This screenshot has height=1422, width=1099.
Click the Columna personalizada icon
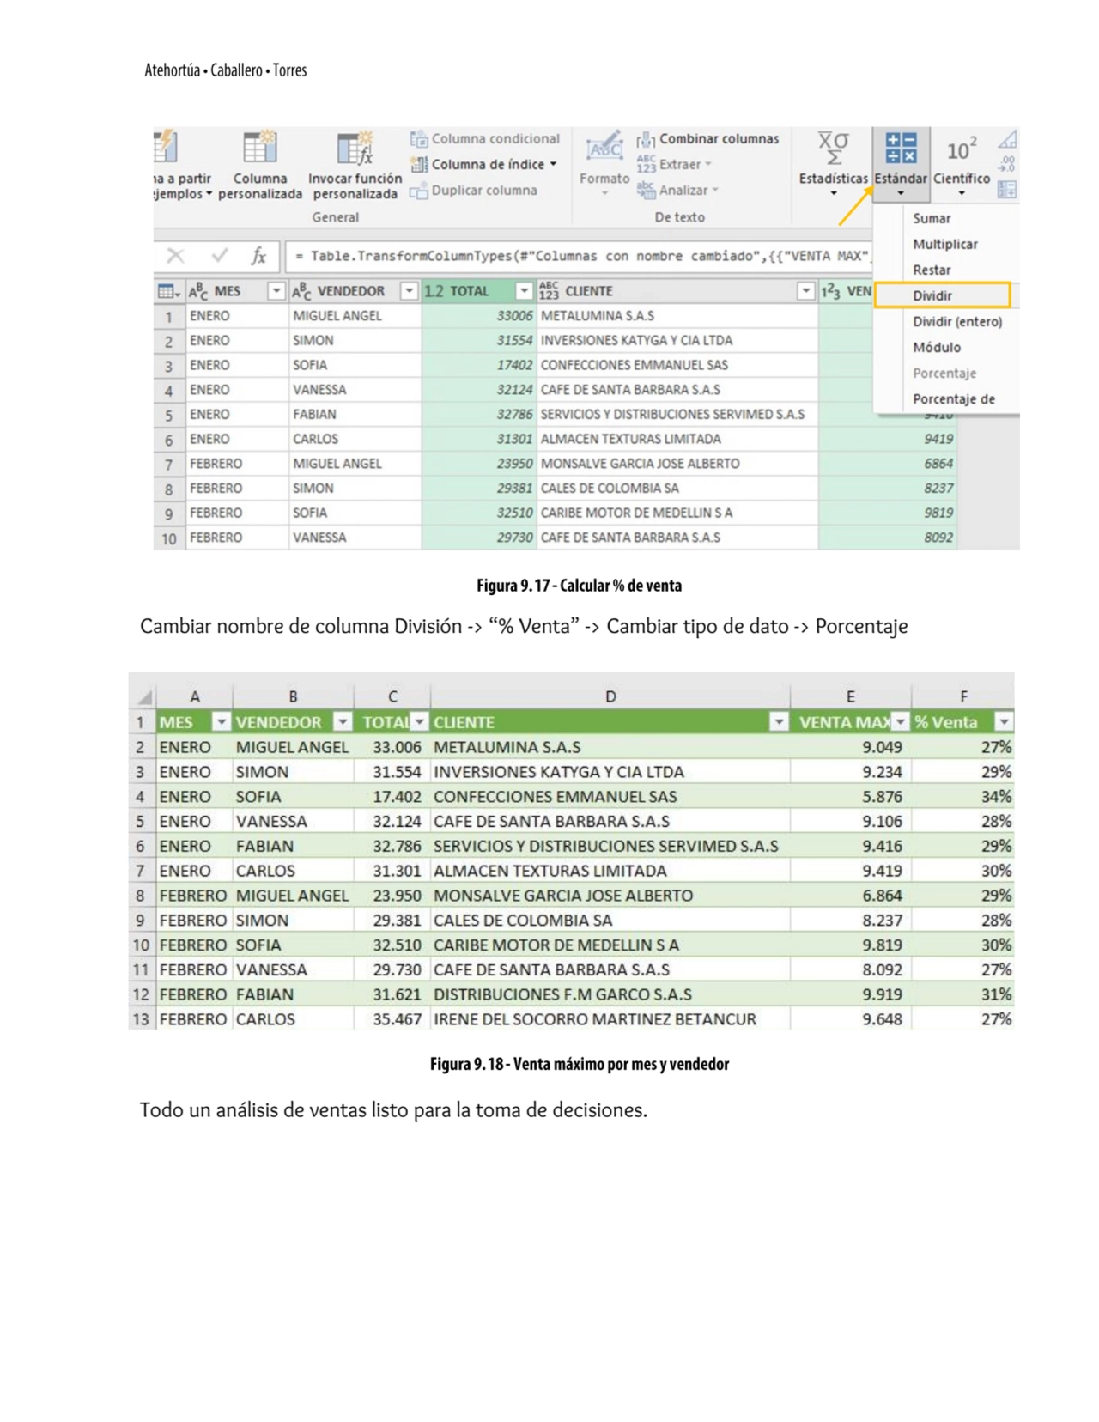(x=259, y=148)
